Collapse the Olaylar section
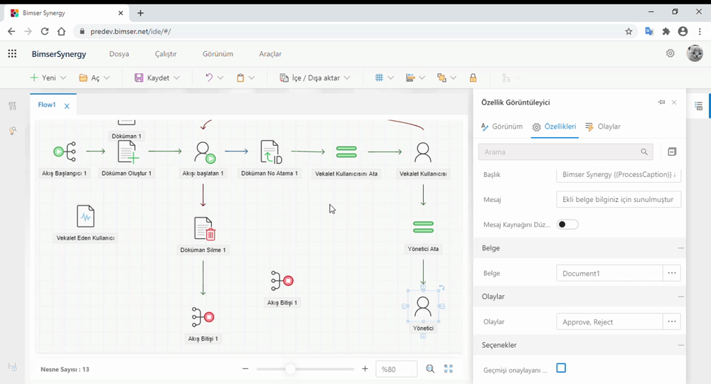 (680, 297)
